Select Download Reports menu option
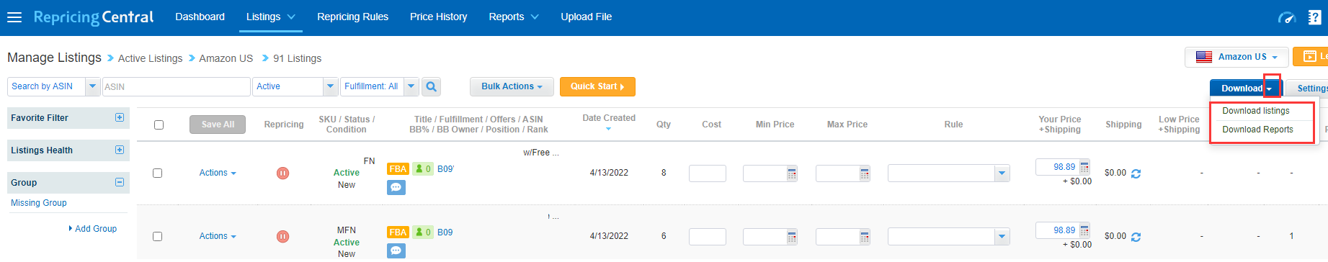This screenshot has width=1328, height=262. [1257, 130]
